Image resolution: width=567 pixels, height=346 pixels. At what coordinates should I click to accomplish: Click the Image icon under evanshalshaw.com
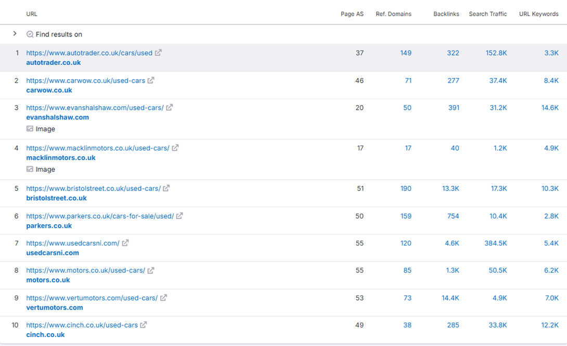[30, 129]
